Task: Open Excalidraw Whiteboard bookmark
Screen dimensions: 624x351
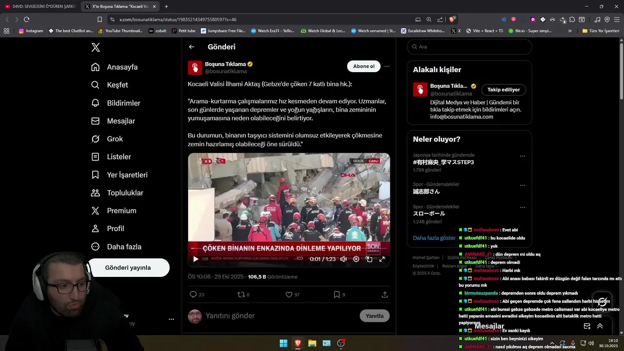Action: [423, 31]
